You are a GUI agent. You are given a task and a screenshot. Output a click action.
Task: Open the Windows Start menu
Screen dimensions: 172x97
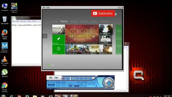3,96
